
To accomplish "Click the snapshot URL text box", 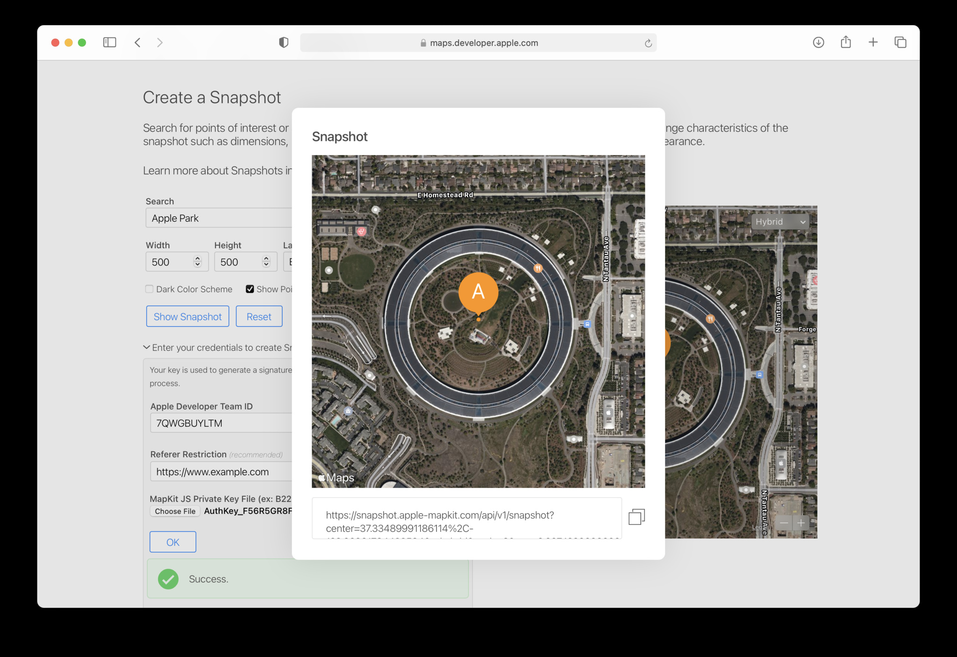I will [x=467, y=518].
